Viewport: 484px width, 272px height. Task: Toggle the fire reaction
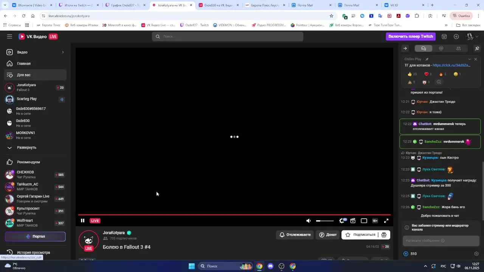click(442, 74)
